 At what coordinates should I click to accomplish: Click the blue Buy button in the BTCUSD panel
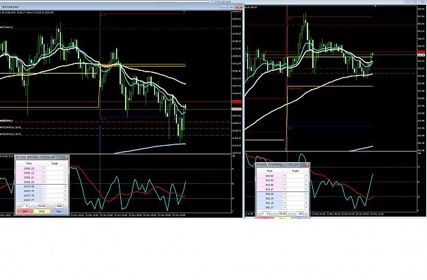[x=59, y=212]
